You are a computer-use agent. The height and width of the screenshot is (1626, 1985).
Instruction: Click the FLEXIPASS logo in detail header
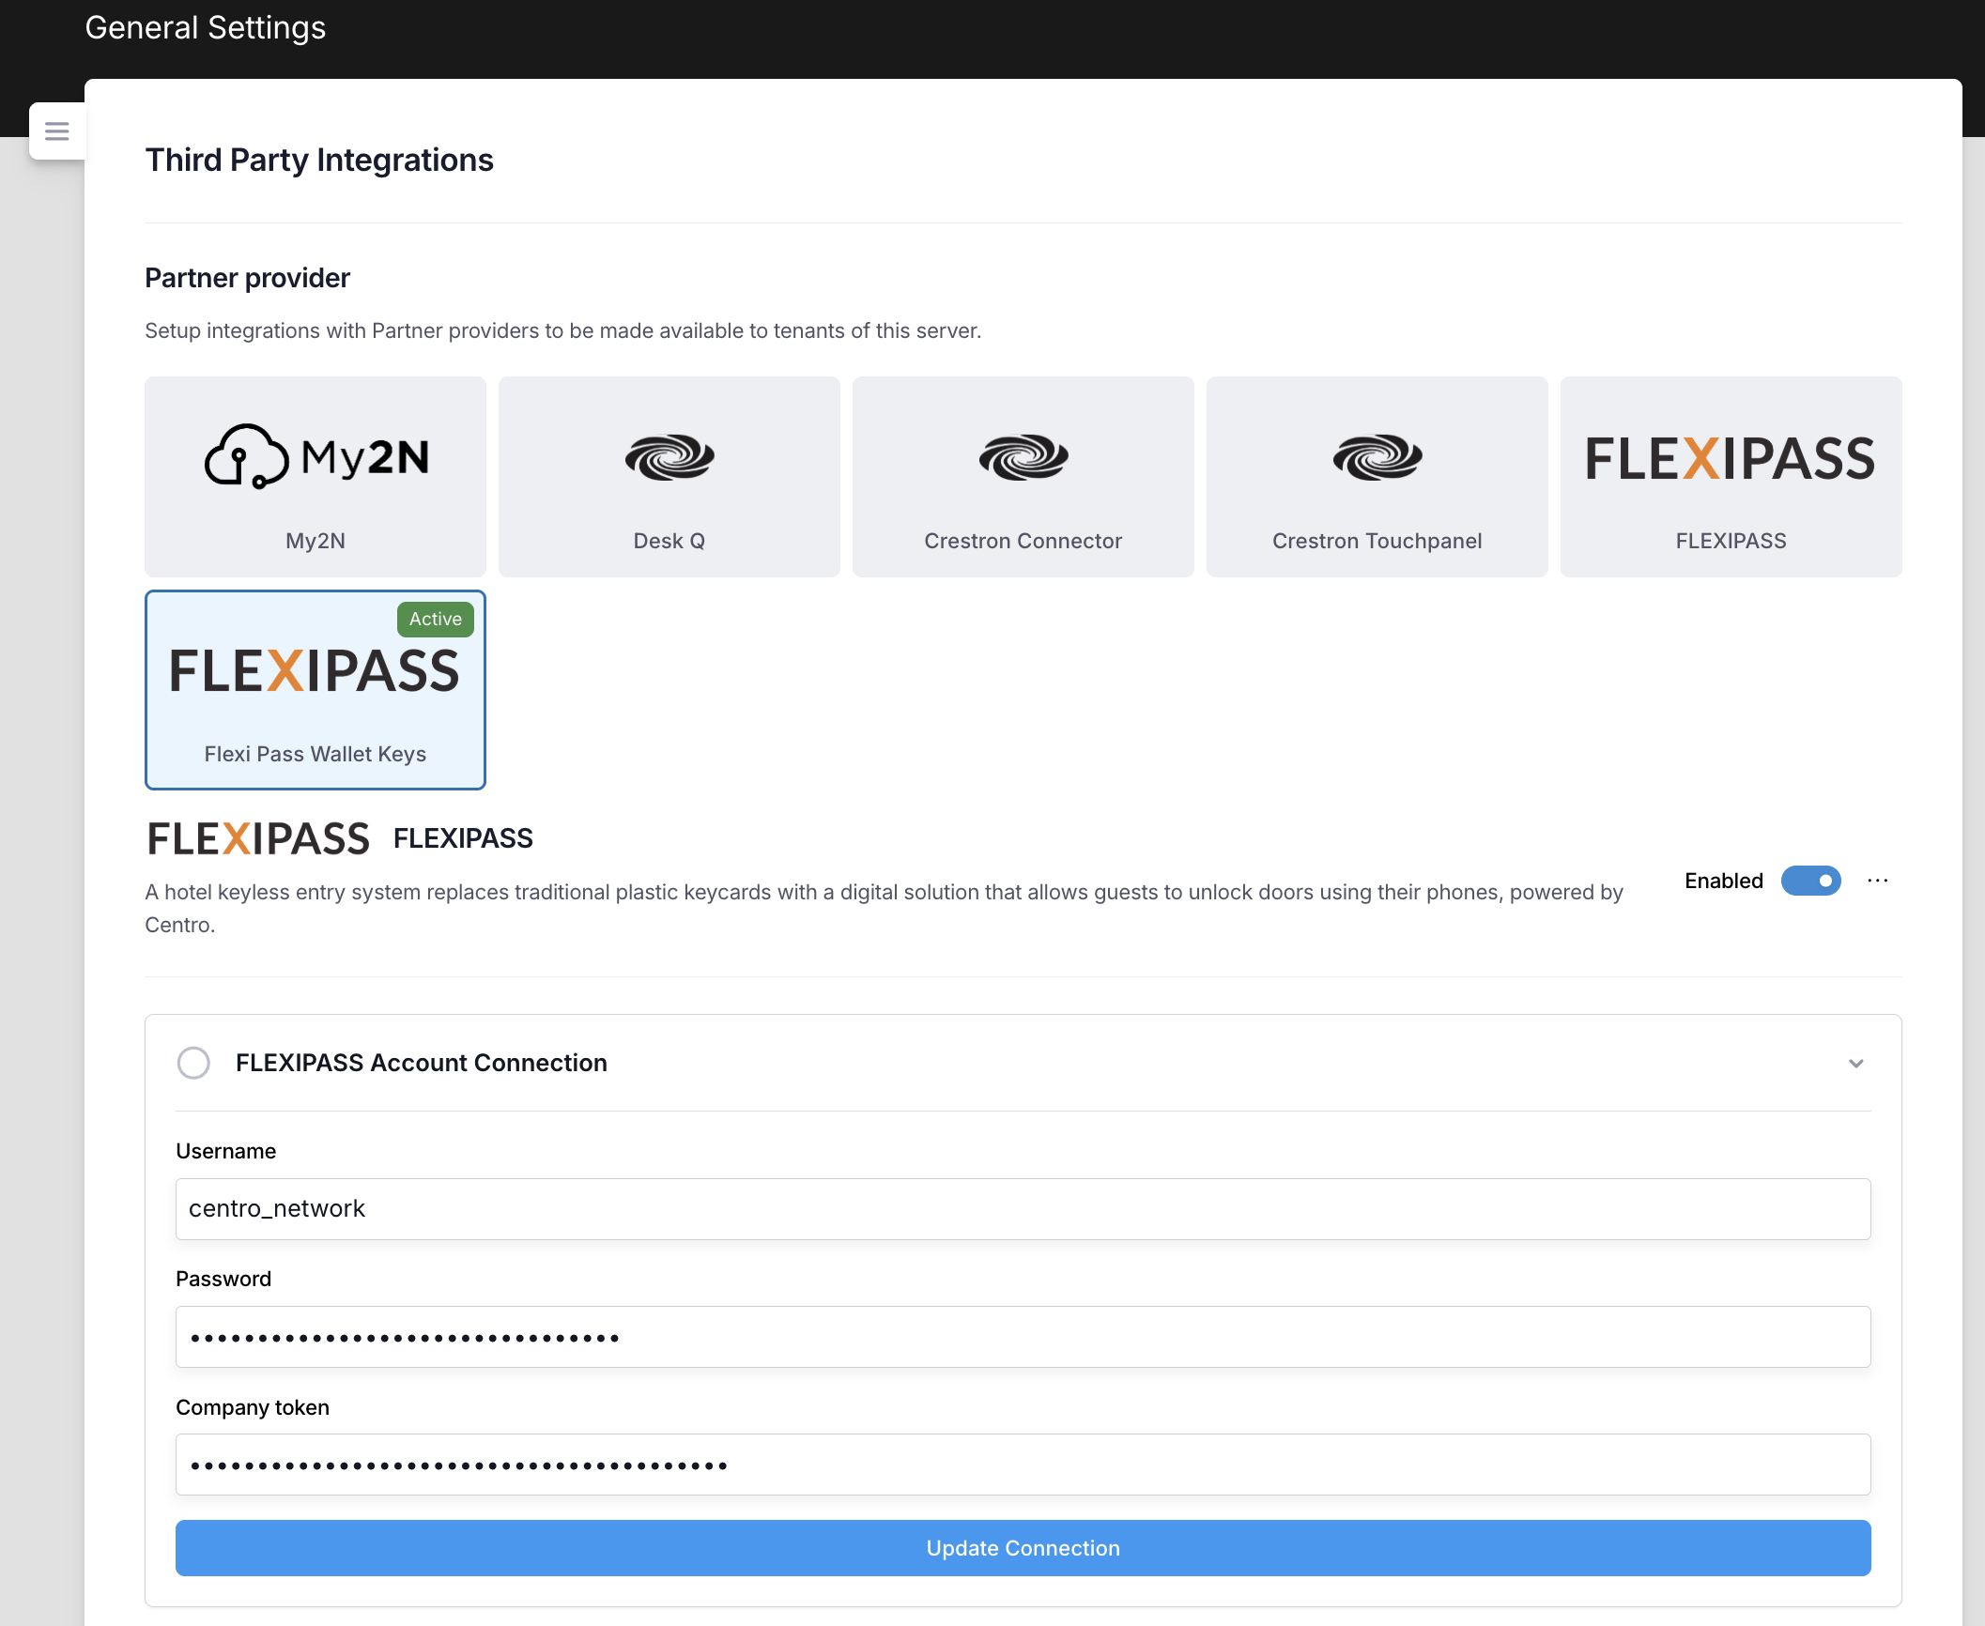[x=258, y=838]
